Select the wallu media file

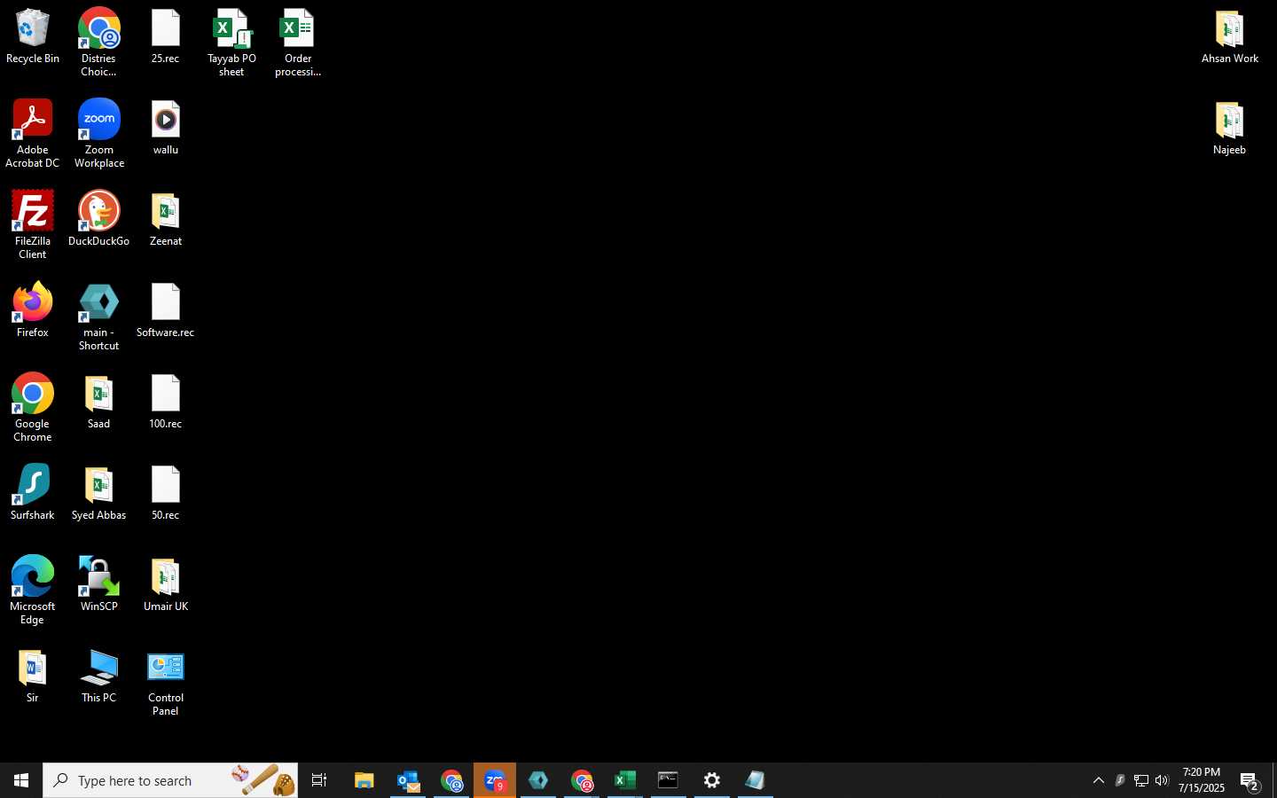click(166, 129)
